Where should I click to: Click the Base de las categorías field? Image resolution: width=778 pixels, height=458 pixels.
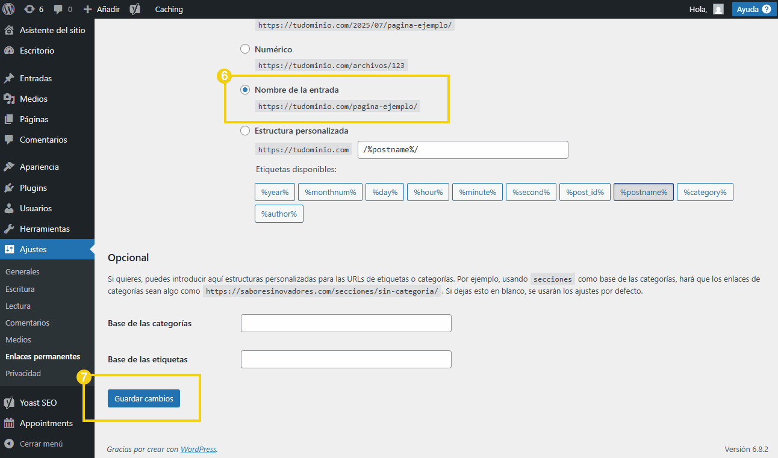tap(346, 323)
